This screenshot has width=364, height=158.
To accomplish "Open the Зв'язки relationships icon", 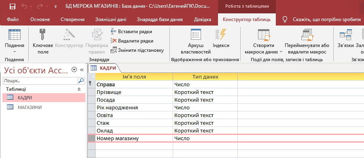I will pos(346,35).
